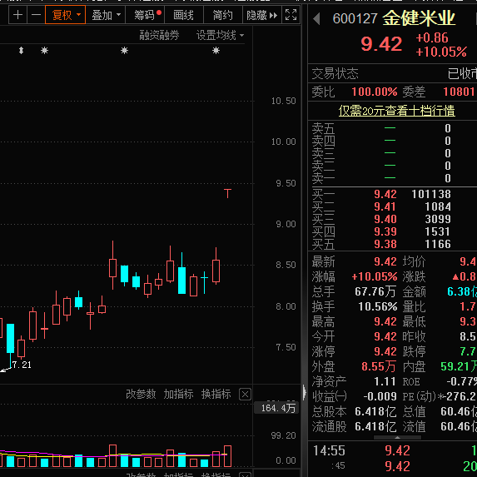This screenshot has width=477, height=477.
Task: Expand the 设置均线 dropdown
Action: (x=220, y=36)
